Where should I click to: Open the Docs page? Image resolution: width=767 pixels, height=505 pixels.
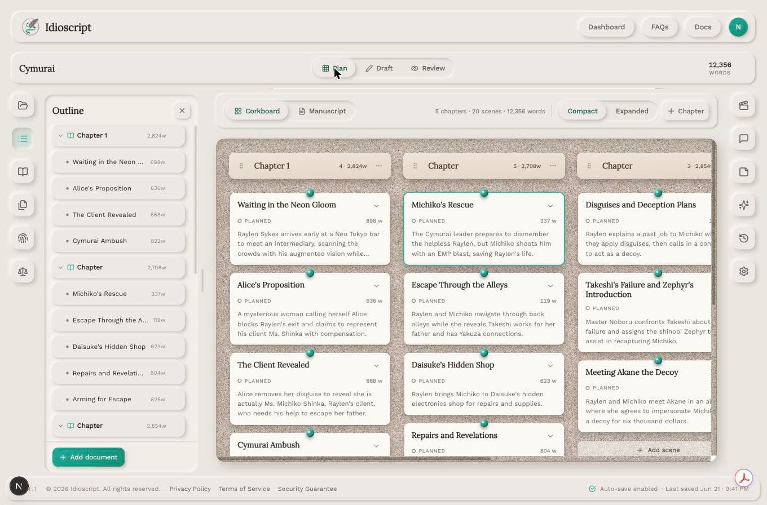pyautogui.click(x=703, y=27)
